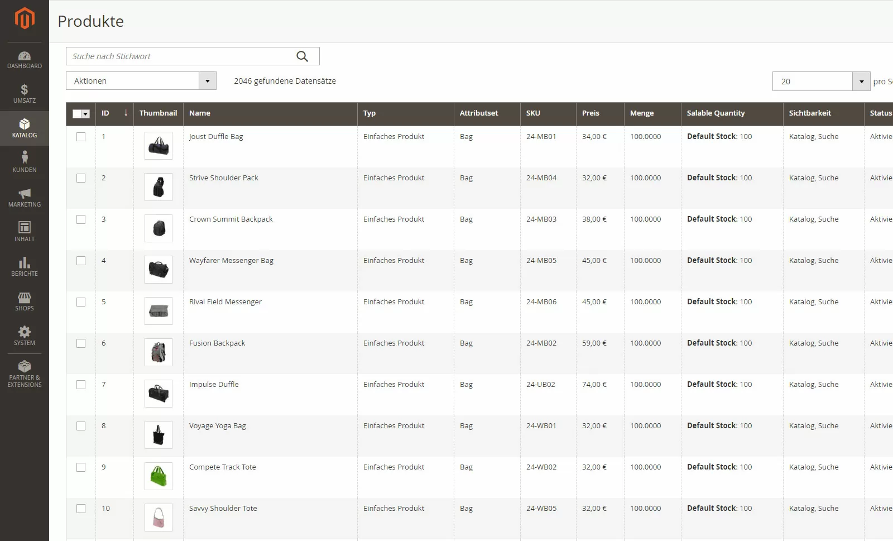Open the Katalog menu section
Image resolution: width=893 pixels, height=541 pixels.
pos(25,128)
